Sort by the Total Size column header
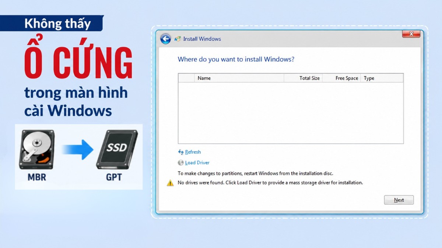 click(303, 78)
